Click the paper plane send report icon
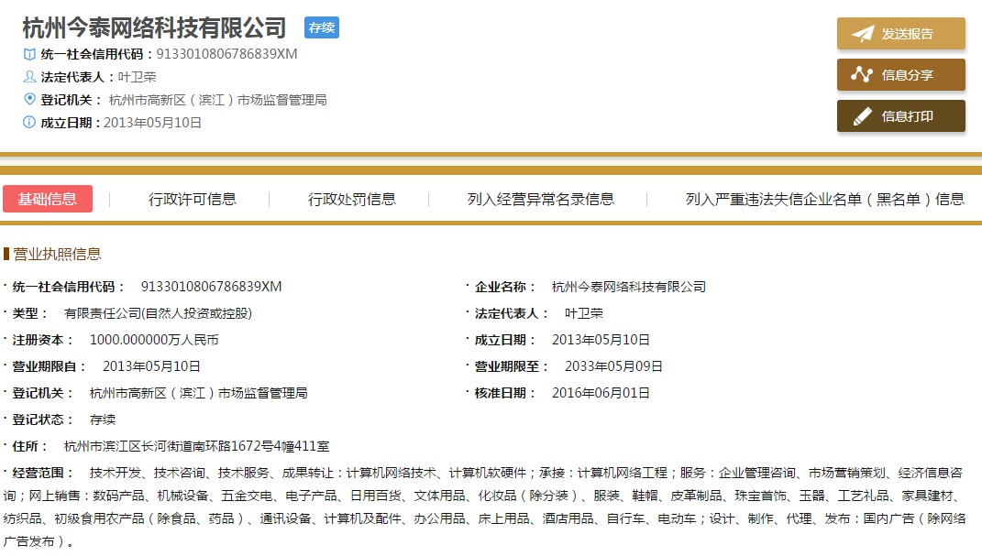The width and height of the screenshot is (982, 556). pos(862,34)
